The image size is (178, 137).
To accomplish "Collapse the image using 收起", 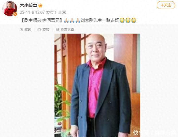I will 26,30.
